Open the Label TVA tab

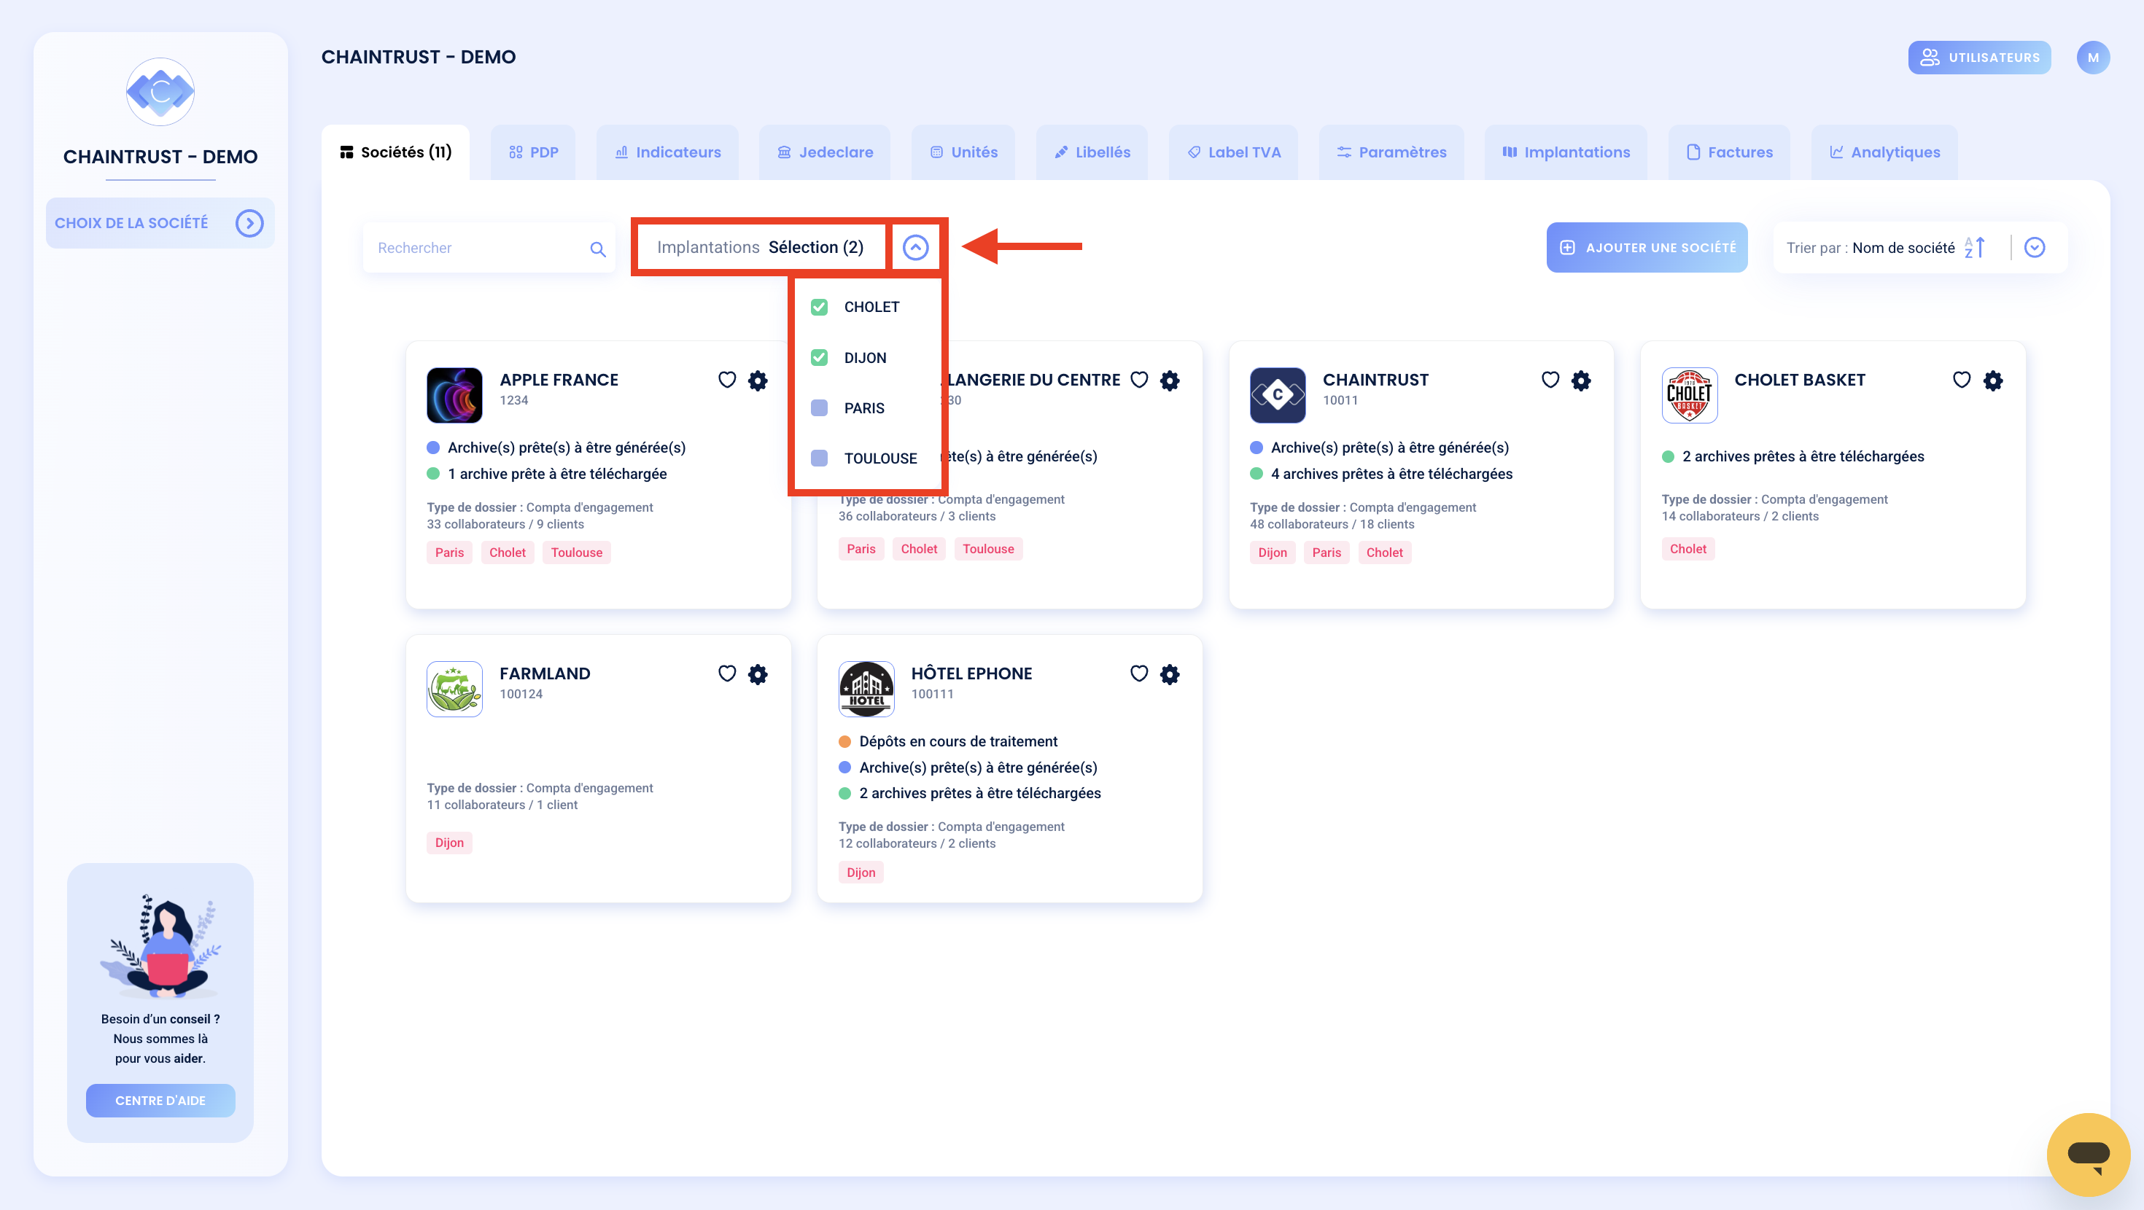click(1233, 152)
